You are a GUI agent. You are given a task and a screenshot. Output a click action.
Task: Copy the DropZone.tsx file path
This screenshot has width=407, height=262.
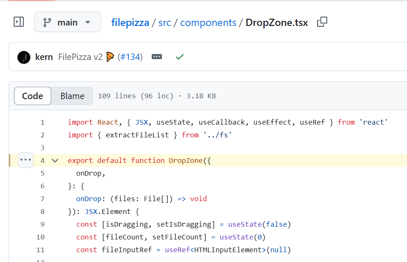pos(322,21)
